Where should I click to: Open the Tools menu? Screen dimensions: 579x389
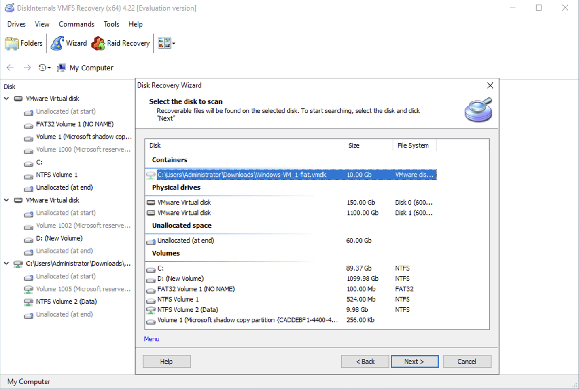click(111, 24)
